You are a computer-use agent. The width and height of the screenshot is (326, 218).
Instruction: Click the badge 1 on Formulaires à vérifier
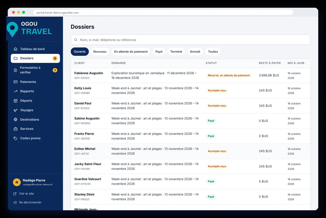click(x=55, y=70)
